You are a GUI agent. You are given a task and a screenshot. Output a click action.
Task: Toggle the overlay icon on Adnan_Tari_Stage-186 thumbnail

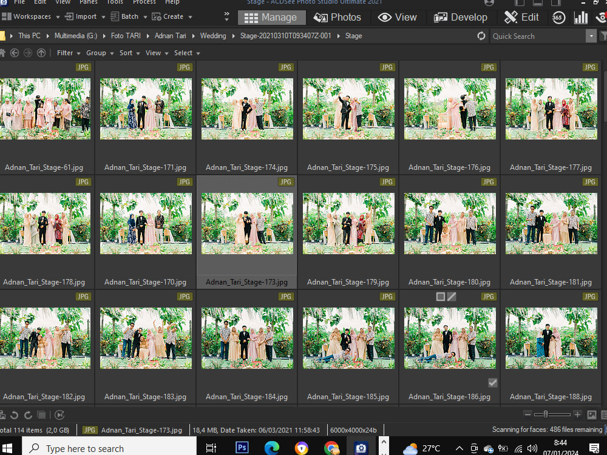440,296
